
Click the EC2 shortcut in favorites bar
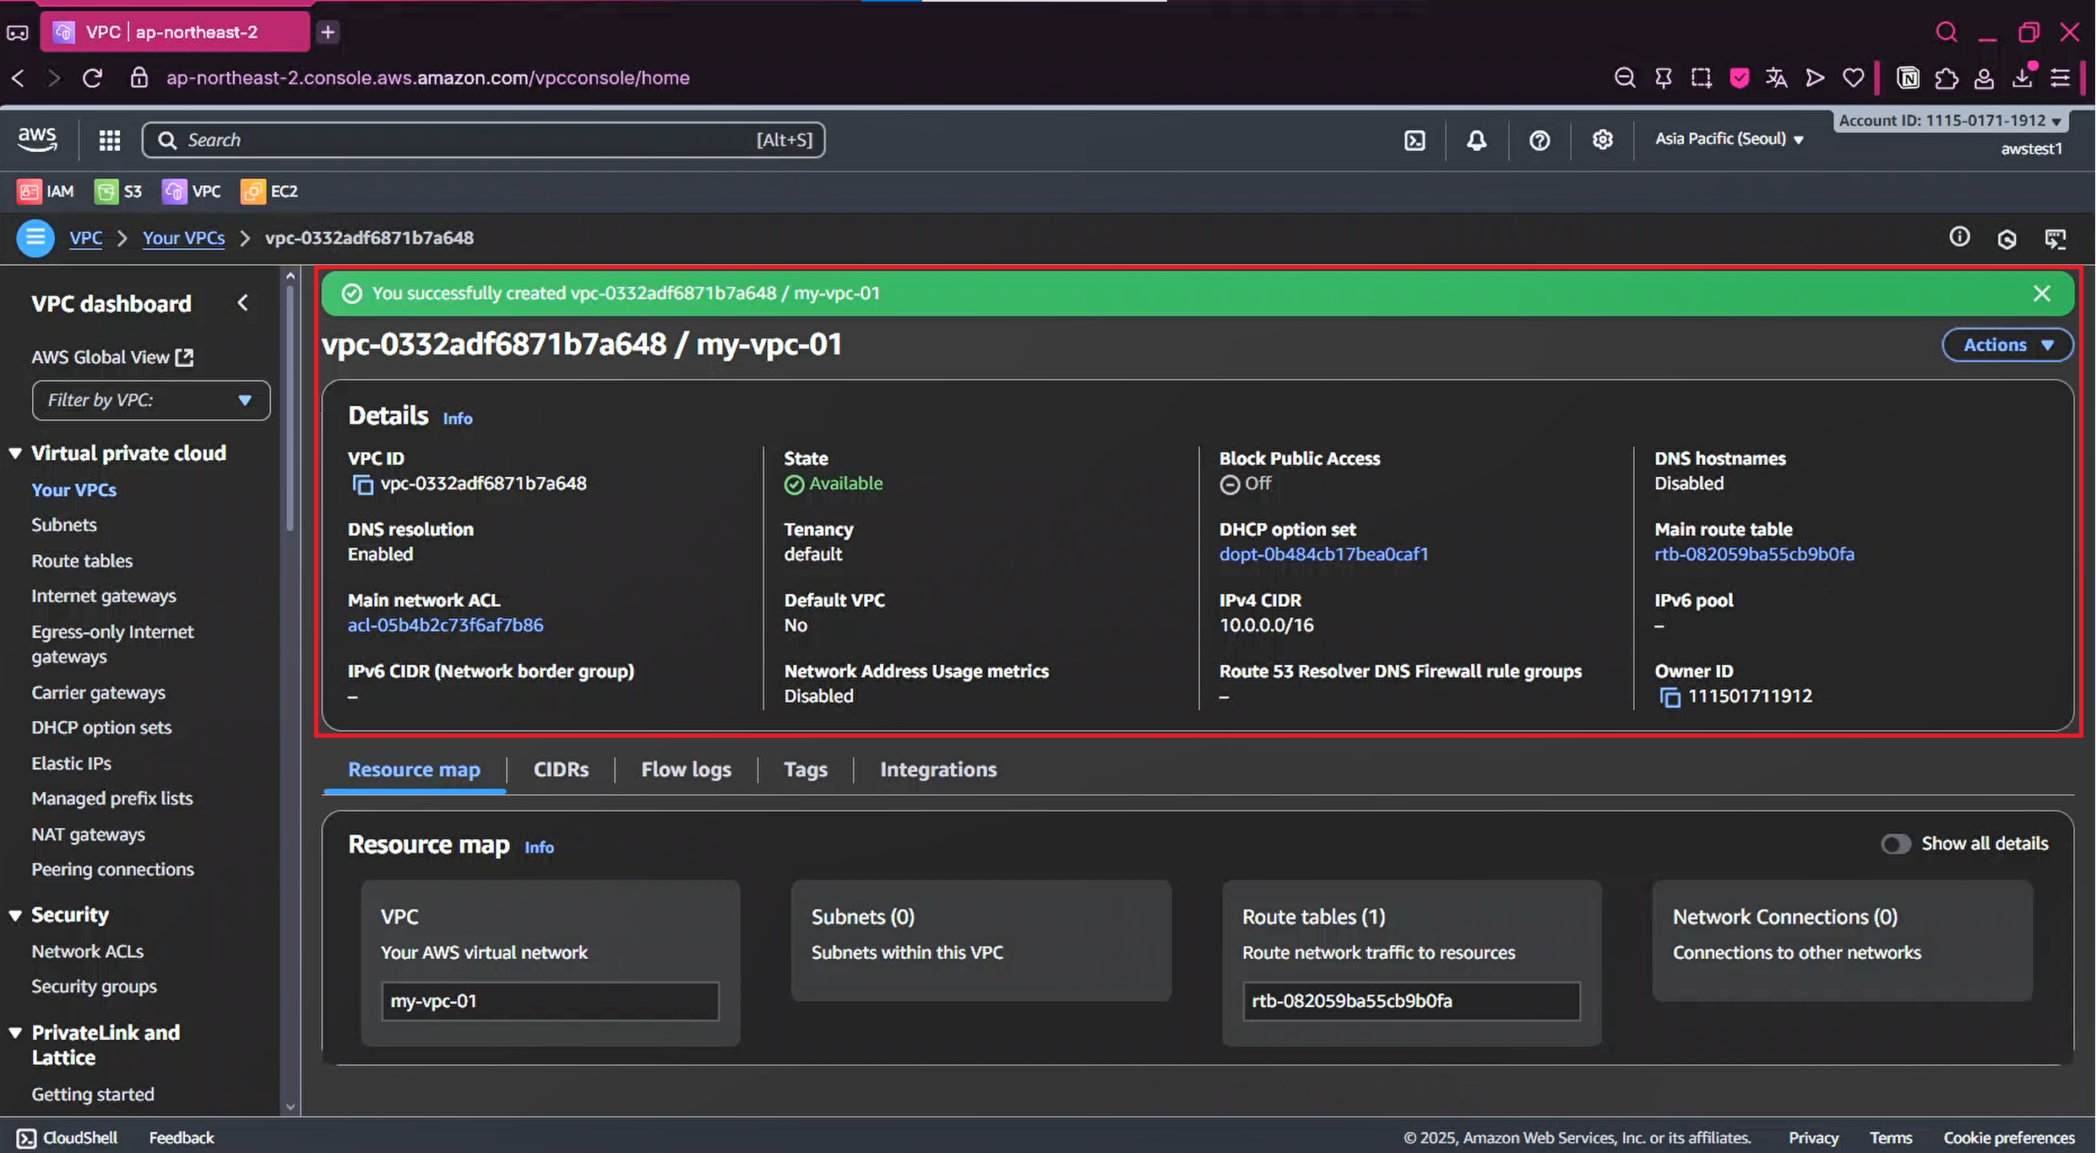pyautogui.click(x=270, y=192)
